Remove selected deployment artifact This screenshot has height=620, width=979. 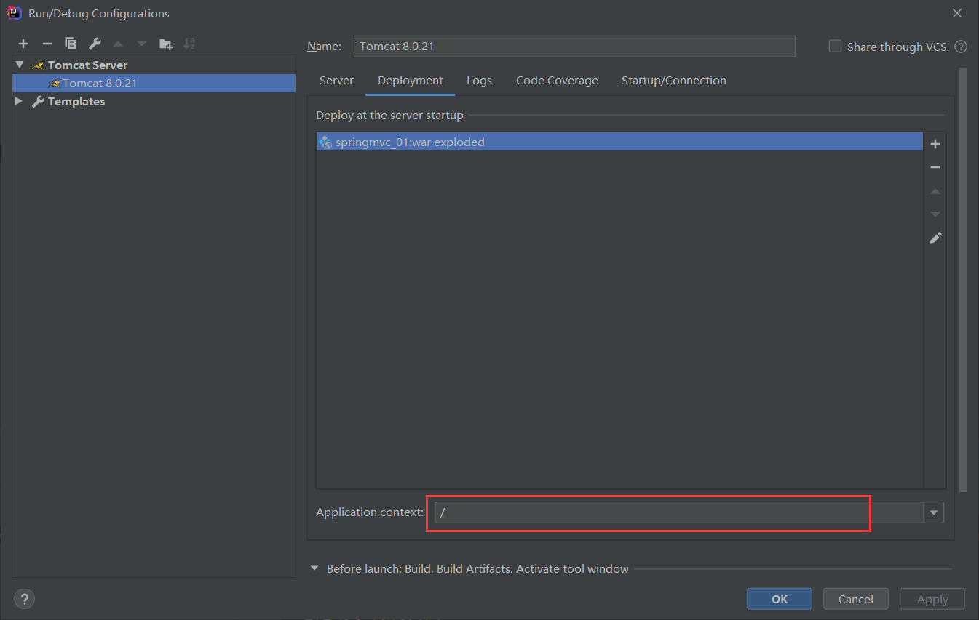(935, 167)
